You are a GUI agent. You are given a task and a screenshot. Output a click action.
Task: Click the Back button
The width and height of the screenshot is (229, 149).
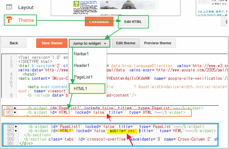(14, 43)
